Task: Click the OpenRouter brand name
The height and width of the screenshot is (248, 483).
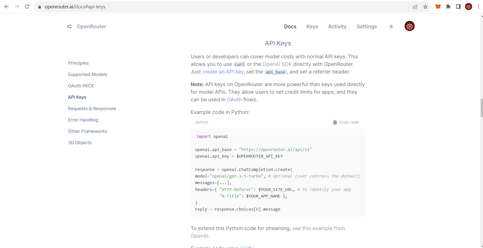Action: (92, 27)
